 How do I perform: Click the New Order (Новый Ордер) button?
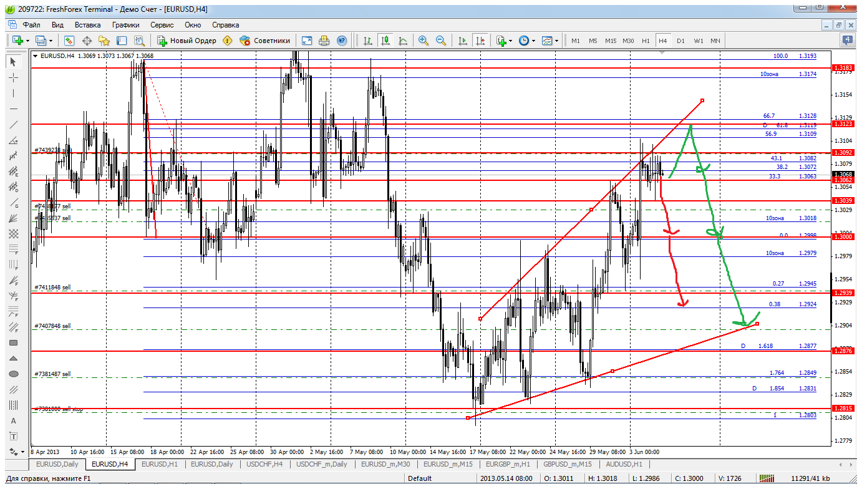click(186, 41)
